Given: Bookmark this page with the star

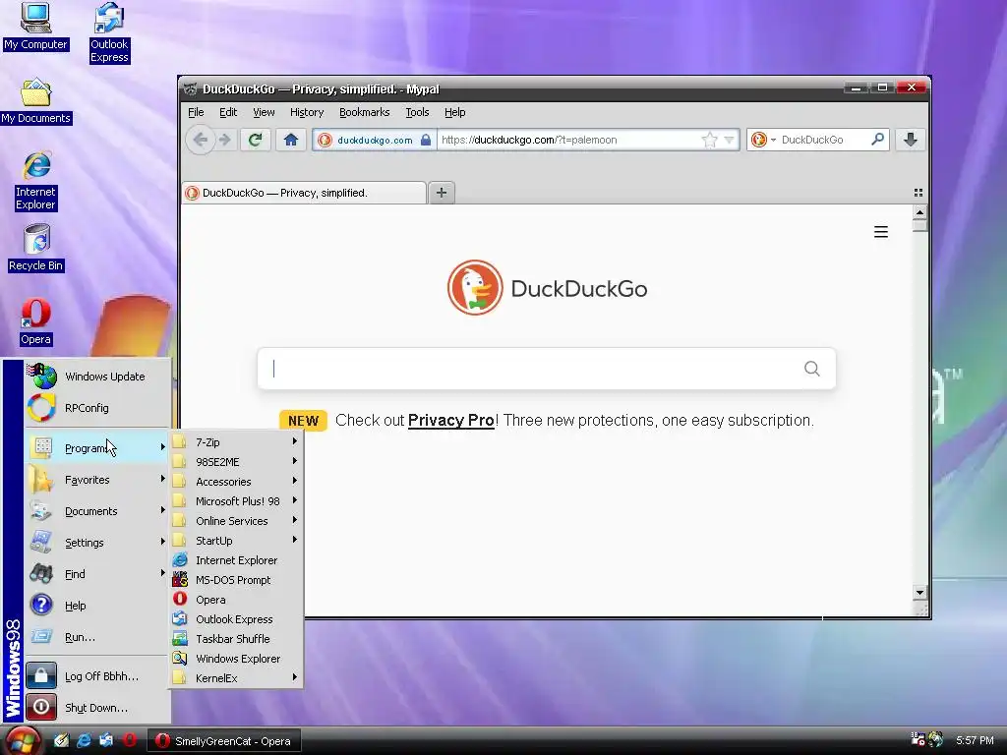Looking at the screenshot, I should coord(710,140).
